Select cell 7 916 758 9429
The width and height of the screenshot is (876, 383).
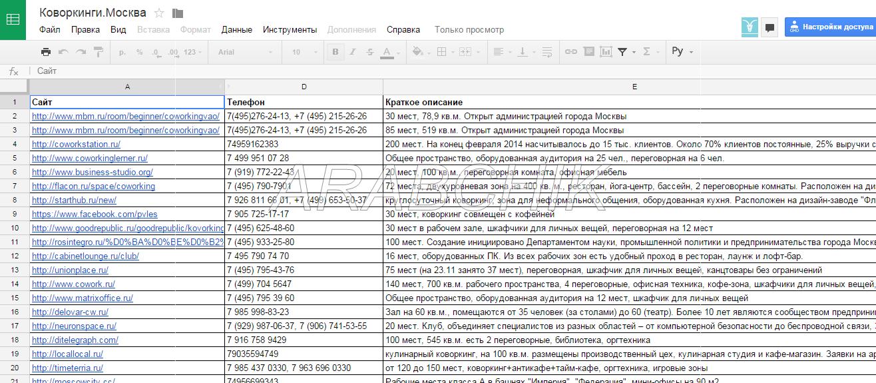tap(304, 340)
